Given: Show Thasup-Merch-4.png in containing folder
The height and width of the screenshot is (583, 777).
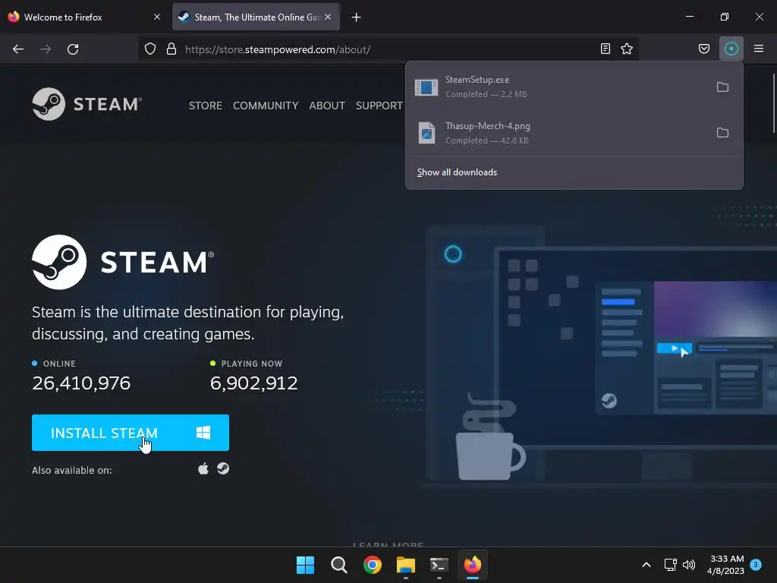Looking at the screenshot, I should (722, 133).
